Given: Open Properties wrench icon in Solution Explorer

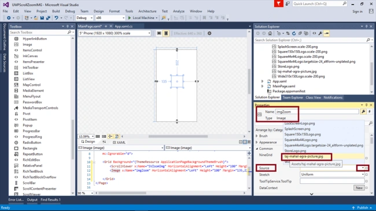Looking at the screenshot, I should click(320, 34).
